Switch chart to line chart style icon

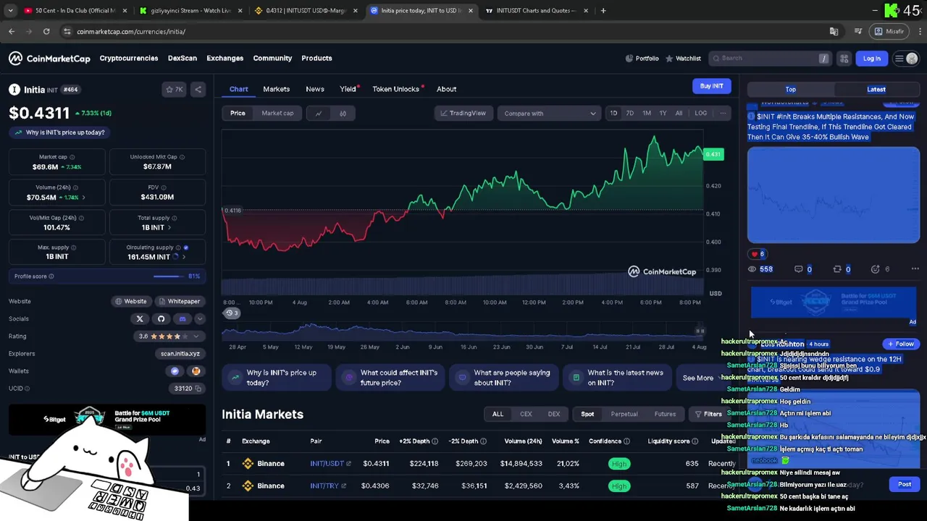point(318,113)
